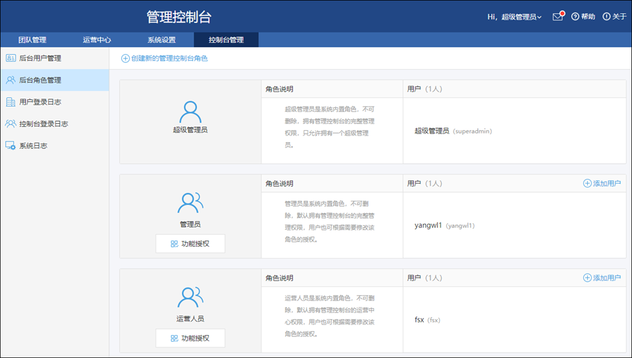632x358 pixels.
Task: Click the mail notification envelope icon
Action: pyautogui.click(x=558, y=16)
